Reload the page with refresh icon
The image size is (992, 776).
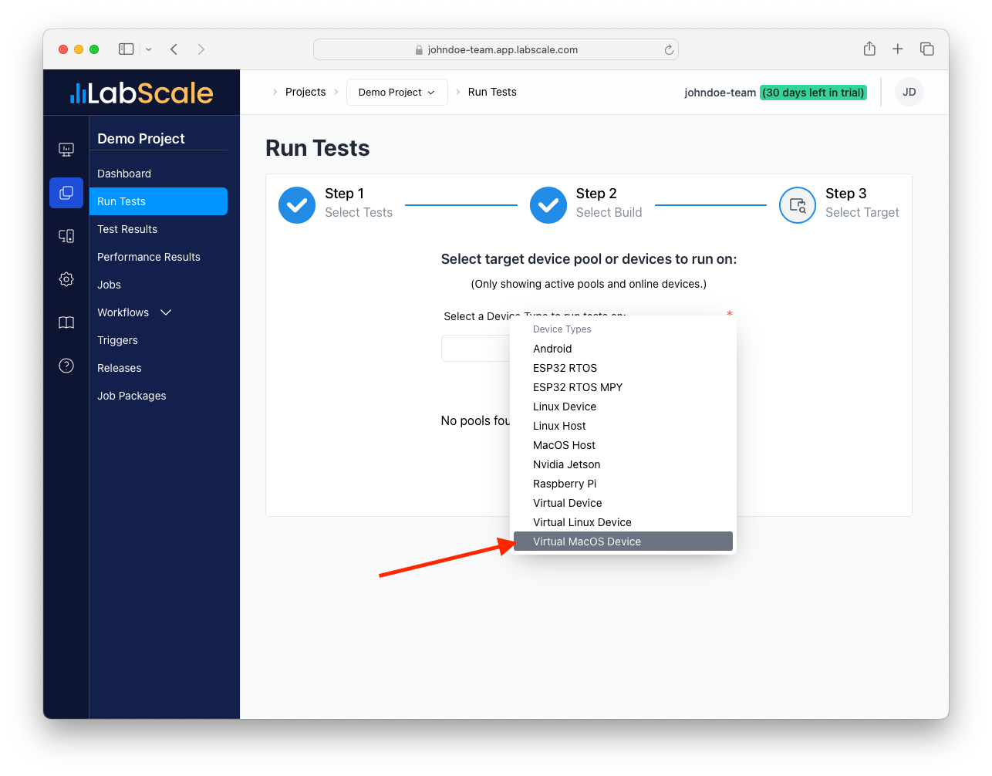coord(669,49)
